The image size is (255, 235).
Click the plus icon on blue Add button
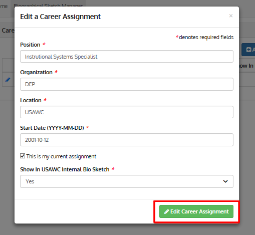coord(248,50)
